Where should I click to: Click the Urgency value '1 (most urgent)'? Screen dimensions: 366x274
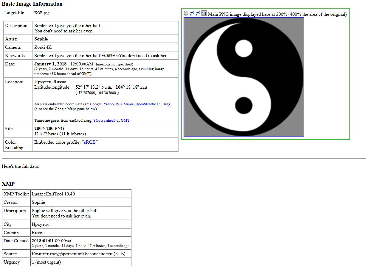coord(46,262)
